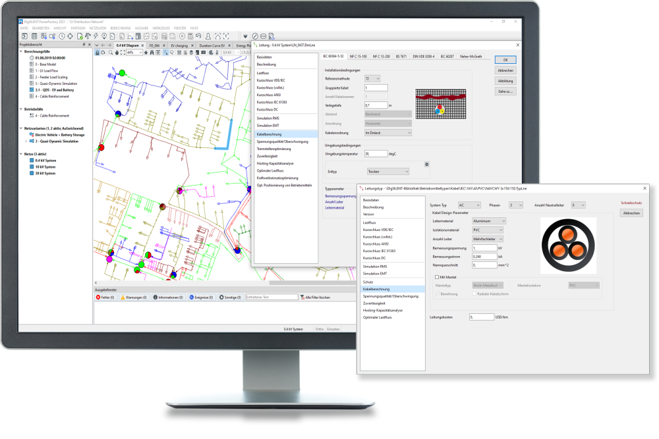Click Alle Filter löschen
The height and width of the screenshot is (439, 659).
pyautogui.click(x=315, y=297)
